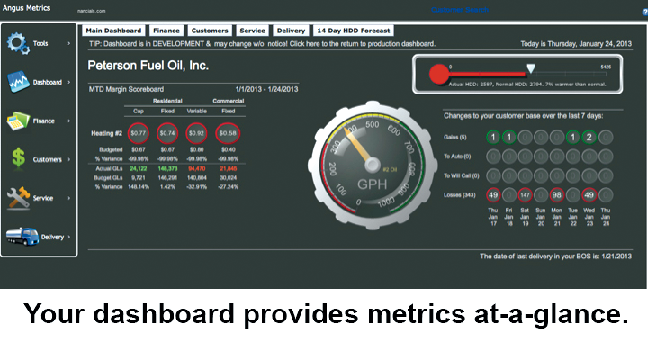Select Residential Cap margin $0.77 circle
Screen dimensions: 648x342
[138, 133]
